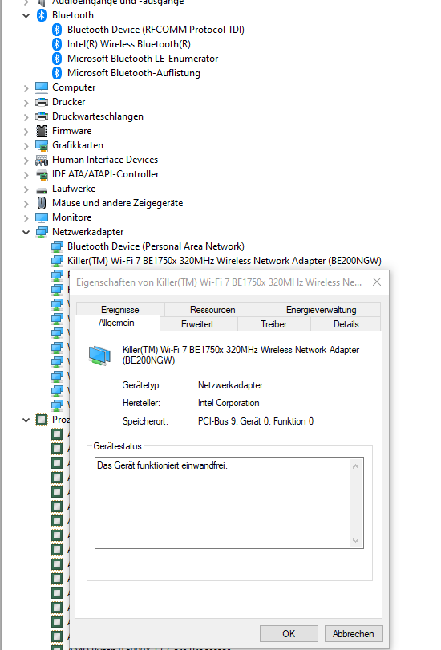
Task: Expand IDE ATA/ATAPI-Controller category
Action: click(x=26, y=176)
